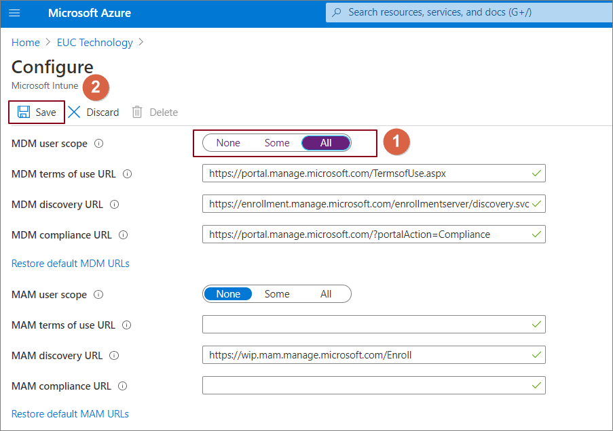Click the chevron after EUC Technology breadcrumb
Image resolution: width=613 pixels, height=431 pixels.
click(141, 42)
